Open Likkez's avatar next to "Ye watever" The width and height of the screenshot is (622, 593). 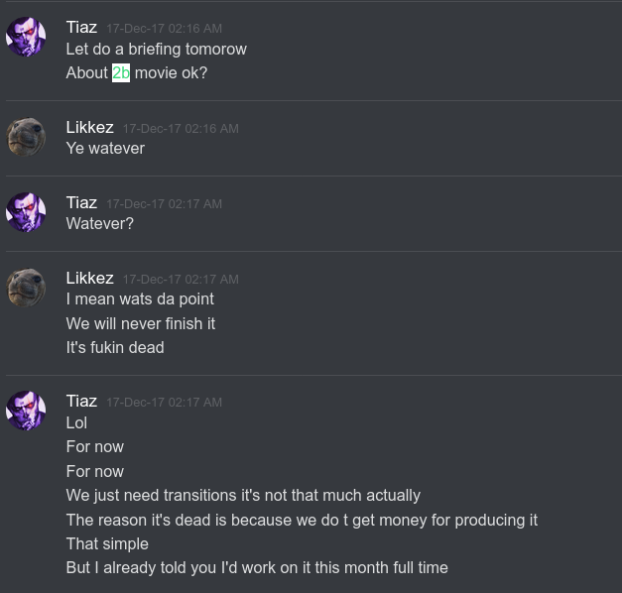[x=26, y=137]
